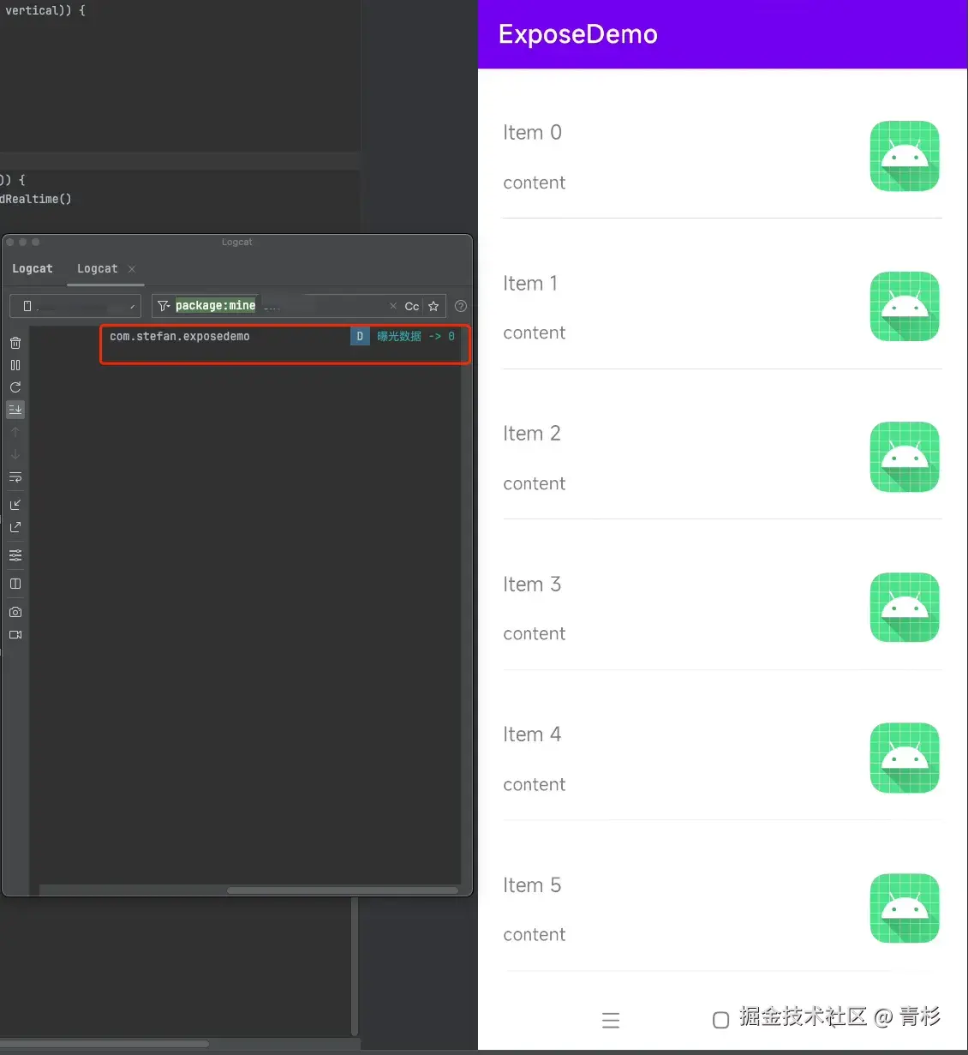Screen dimensions: 968x1055
Task: Toggle scroll to end in Logcat
Action: pyautogui.click(x=15, y=410)
